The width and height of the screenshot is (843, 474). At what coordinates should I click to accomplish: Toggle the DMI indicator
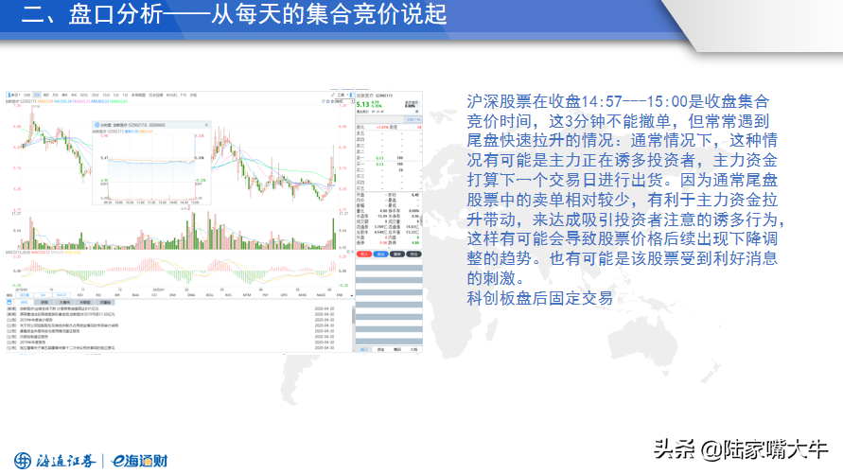pyautogui.click(x=172, y=295)
